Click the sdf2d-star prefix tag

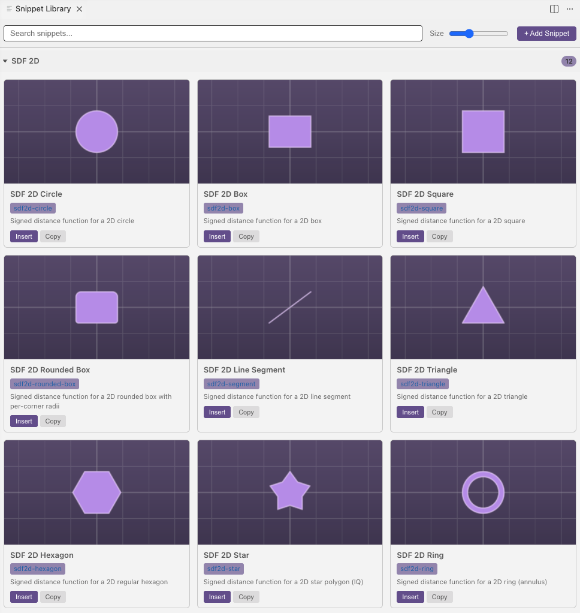click(x=224, y=569)
